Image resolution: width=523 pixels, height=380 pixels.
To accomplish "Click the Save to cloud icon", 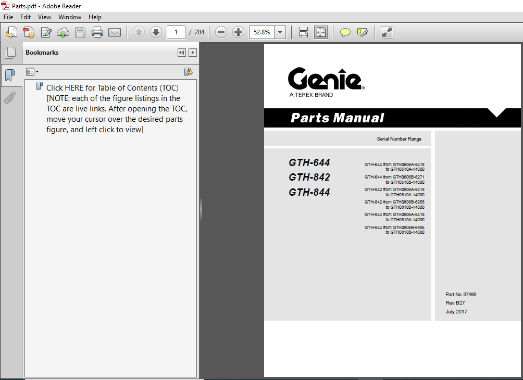I will pyautogui.click(x=63, y=32).
